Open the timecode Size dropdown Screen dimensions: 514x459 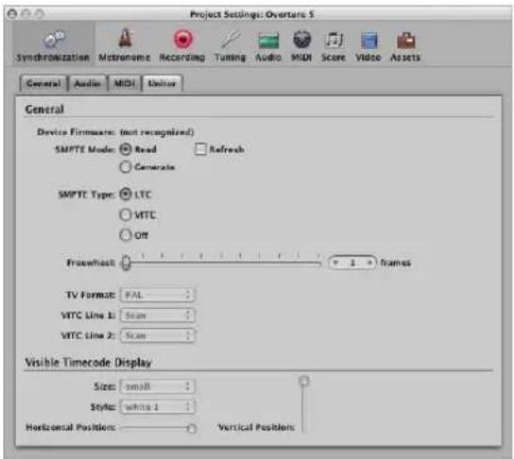158,387
